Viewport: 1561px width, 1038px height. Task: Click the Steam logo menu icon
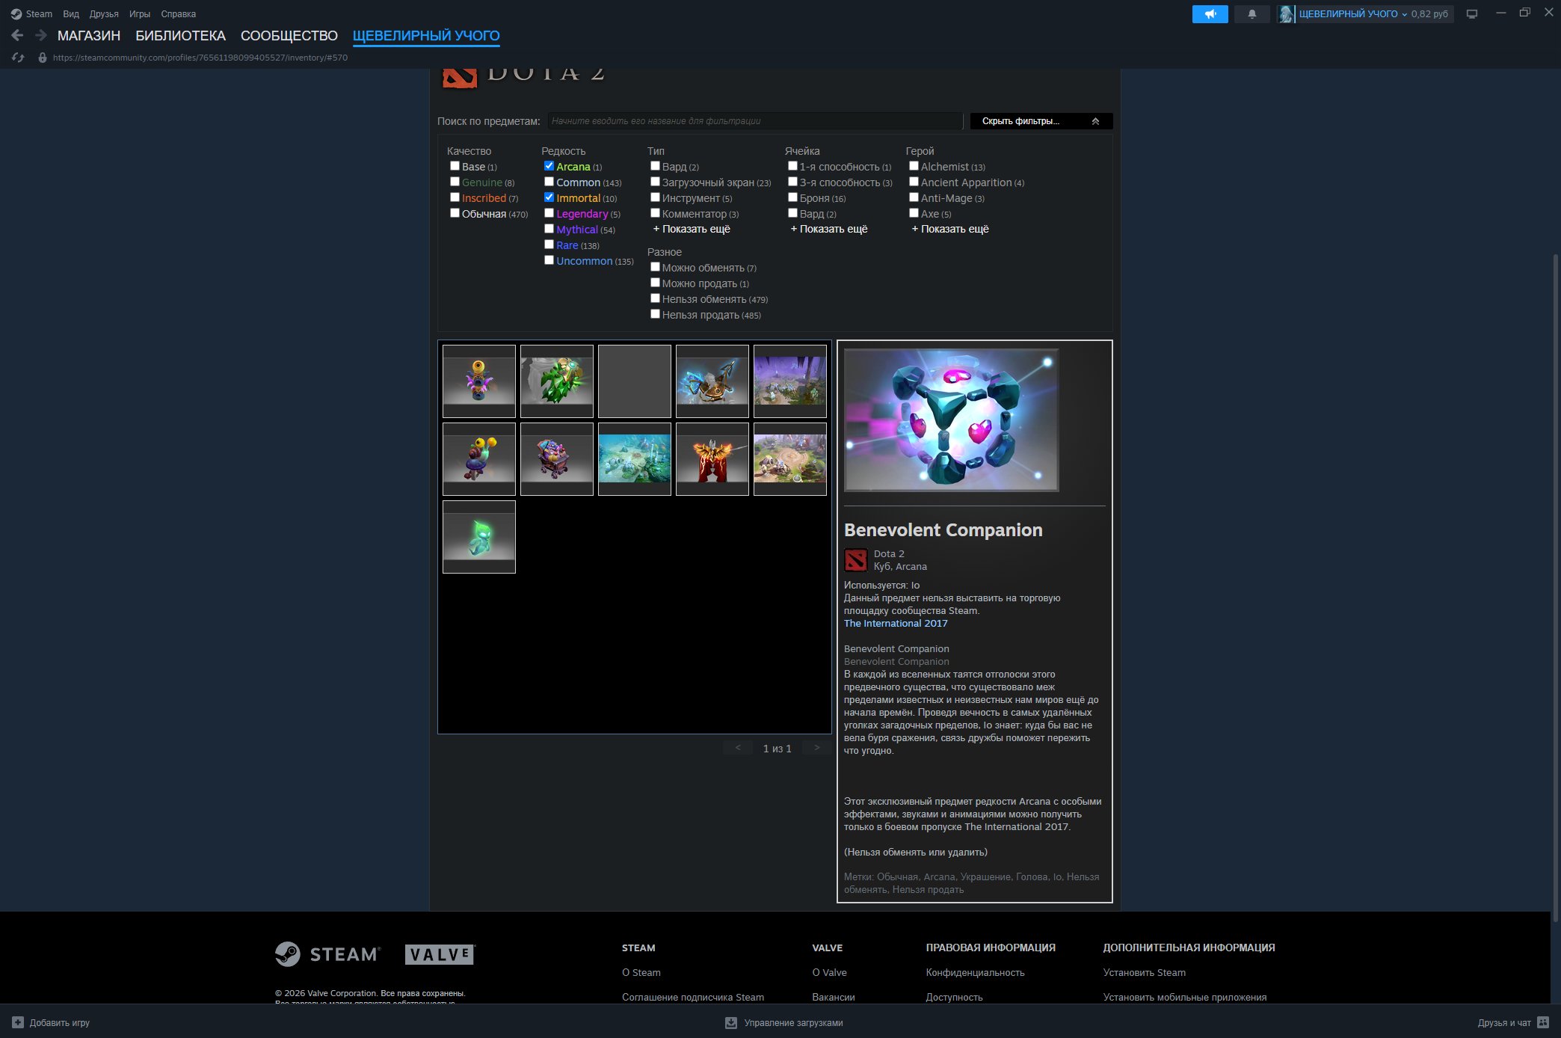tap(16, 14)
